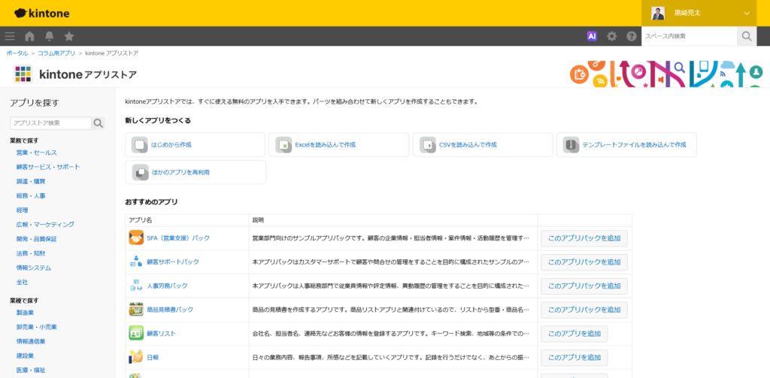The height and width of the screenshot is (378, 770).
Task: Open SFA（営業支援）パック app link
Action: point(178,238)
